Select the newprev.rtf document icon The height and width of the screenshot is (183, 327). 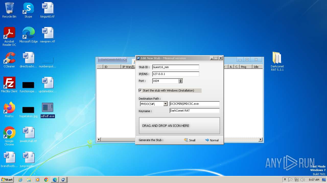click(x=48, y=35)
